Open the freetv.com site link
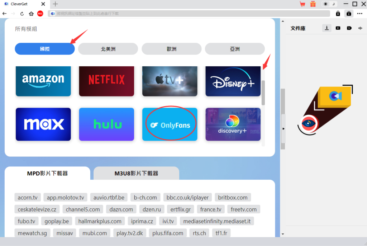Image resolution: width=367 pixels, height=246 pixels. click(244, 209)
